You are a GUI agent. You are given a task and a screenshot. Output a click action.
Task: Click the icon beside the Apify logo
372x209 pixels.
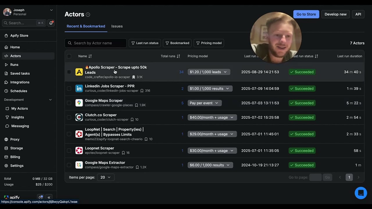pyautogui.click(x=41, y=197)
